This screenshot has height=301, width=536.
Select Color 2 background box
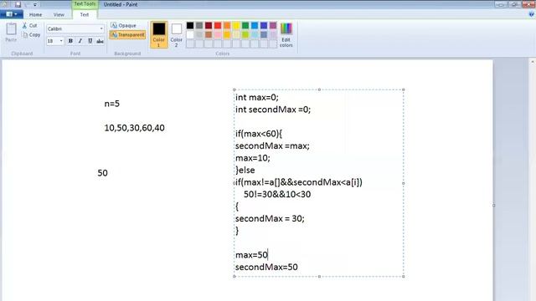[x=177, y=34]
